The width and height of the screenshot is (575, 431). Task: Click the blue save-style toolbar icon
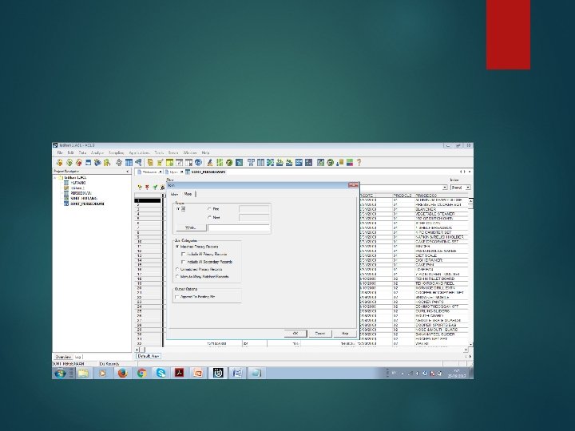[88, 162]
